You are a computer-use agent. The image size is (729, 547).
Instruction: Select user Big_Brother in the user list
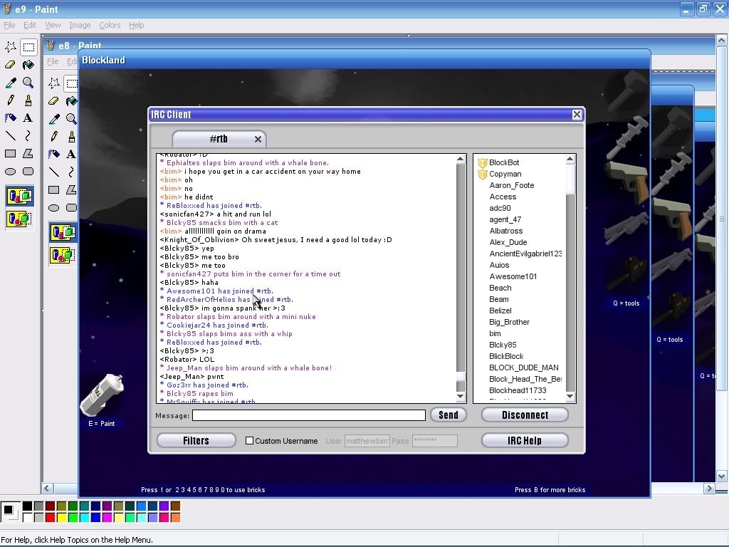509,323
